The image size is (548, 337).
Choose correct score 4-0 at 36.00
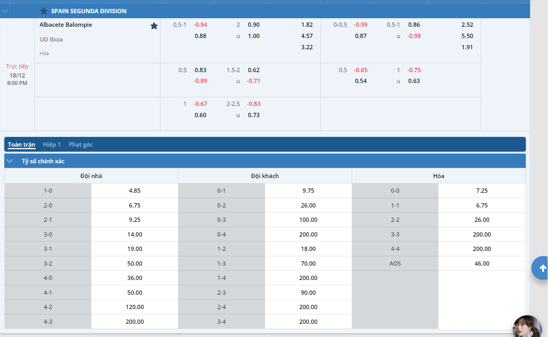coord(134,278)
